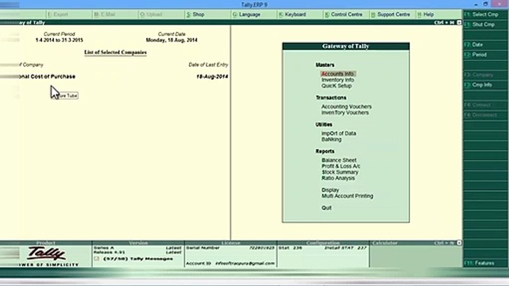Click F2: Period button

(x=485, y=55)
